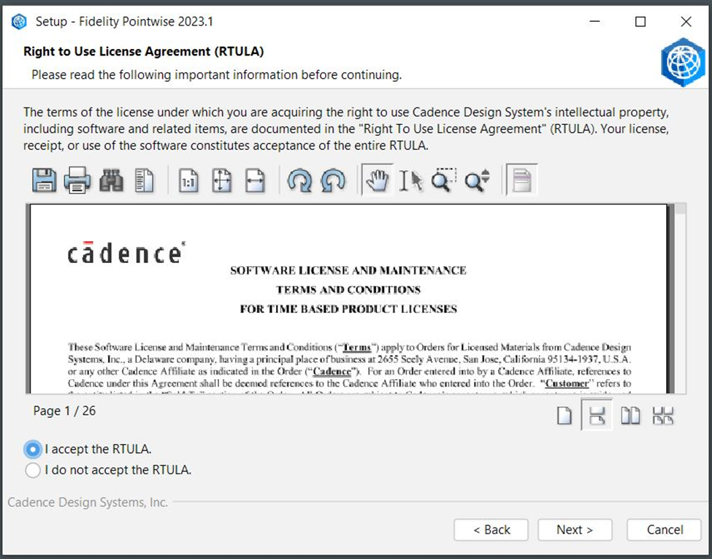Select the hand pan tool

(377, 180)
